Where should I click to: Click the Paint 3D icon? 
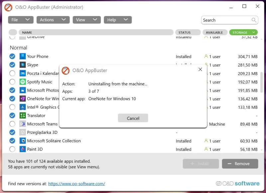point(22,149)
